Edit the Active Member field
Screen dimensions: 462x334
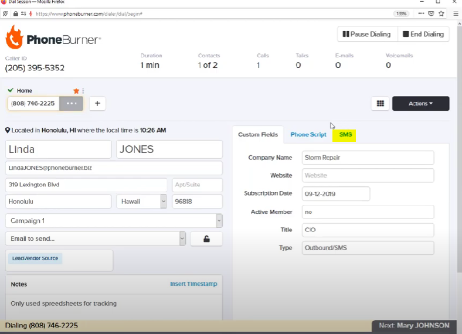(x=368, y=212)
